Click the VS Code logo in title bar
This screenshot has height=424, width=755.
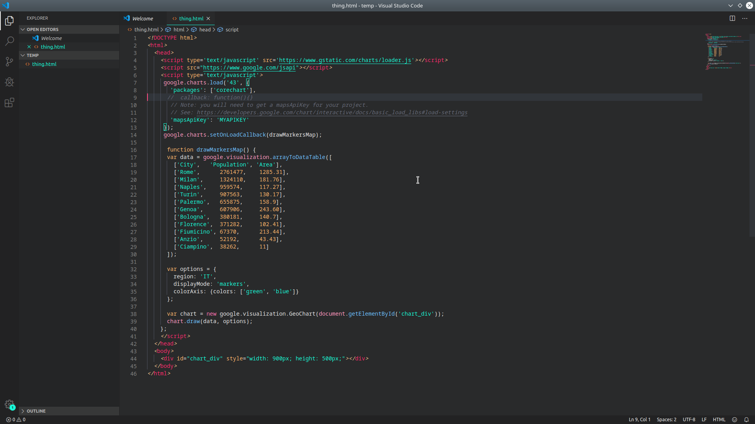click(x=6, y=5)
